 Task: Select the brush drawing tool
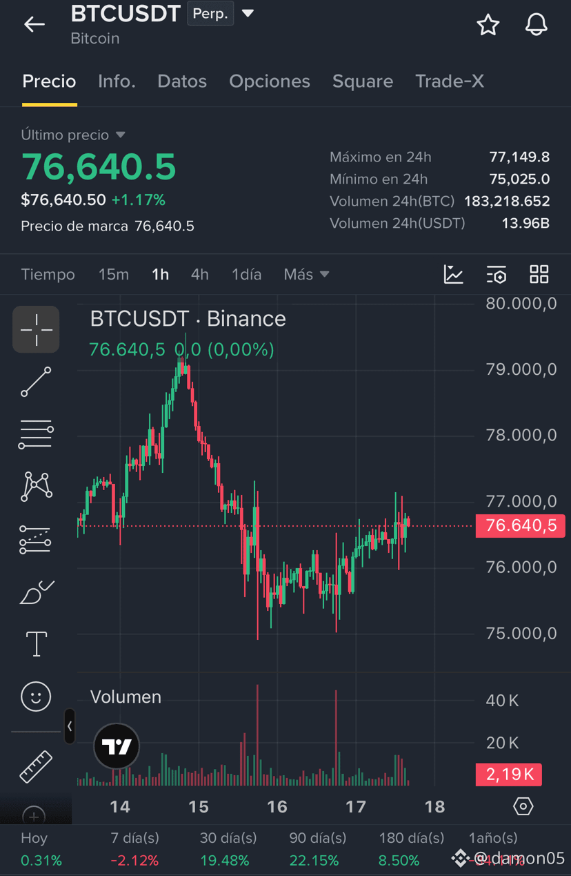tap(36, 592)
